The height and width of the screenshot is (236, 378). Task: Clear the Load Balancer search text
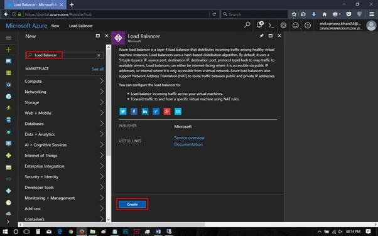coord(99,55)
